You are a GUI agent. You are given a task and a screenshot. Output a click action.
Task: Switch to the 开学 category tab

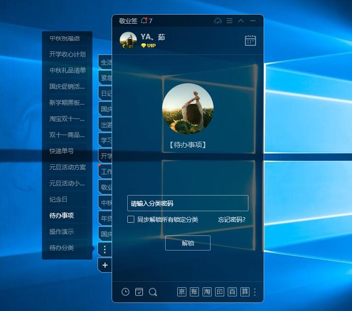click(x=105, y=156)
